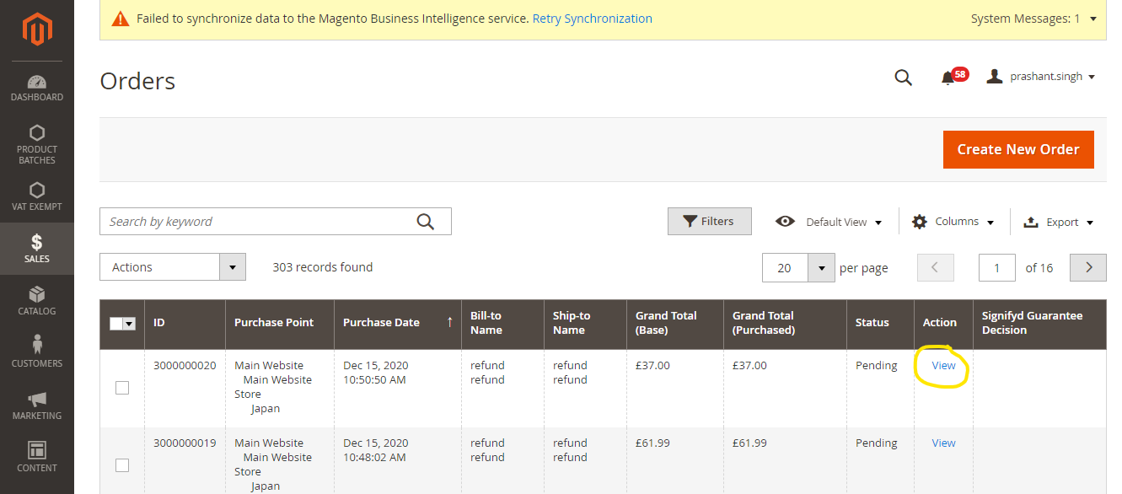Open Product Batches in sidebar
1122x494 pixels.
37,144
